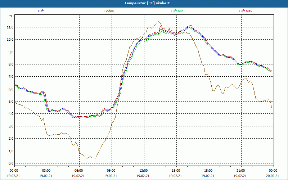288x180 pixels.
Task: Click the '5,0' y-axis value
Action: [11, 102]
